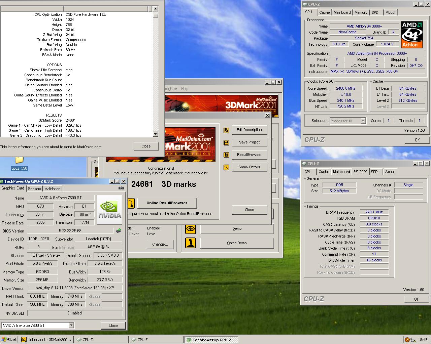Click Close button in GPU-Z

(113, 325)
